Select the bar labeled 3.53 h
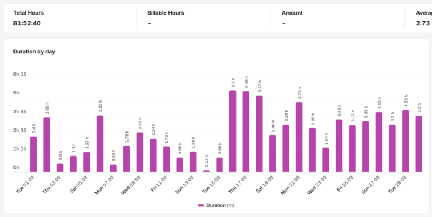This screenshot has height=217, width=432. click(339, 146)
